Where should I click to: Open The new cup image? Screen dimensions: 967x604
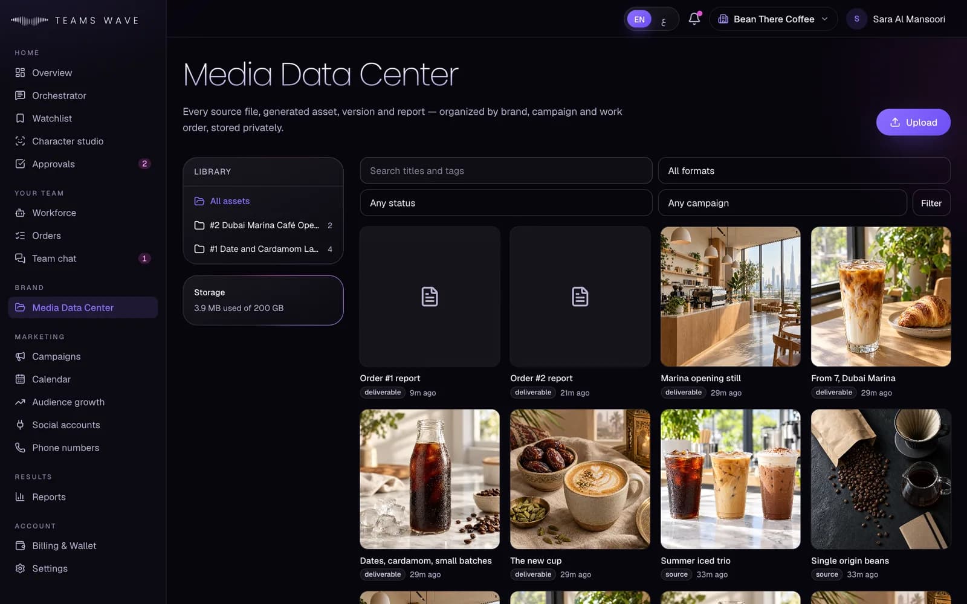pos(580,479)
